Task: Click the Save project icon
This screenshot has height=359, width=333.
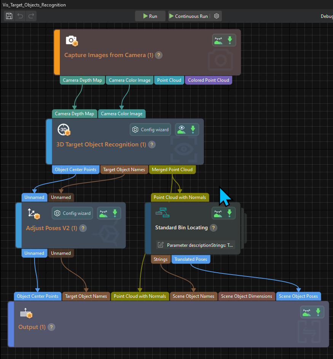Action: [9, 16]
